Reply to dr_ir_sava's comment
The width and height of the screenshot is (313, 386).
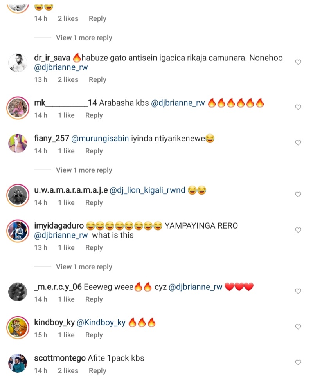(97, 80)
